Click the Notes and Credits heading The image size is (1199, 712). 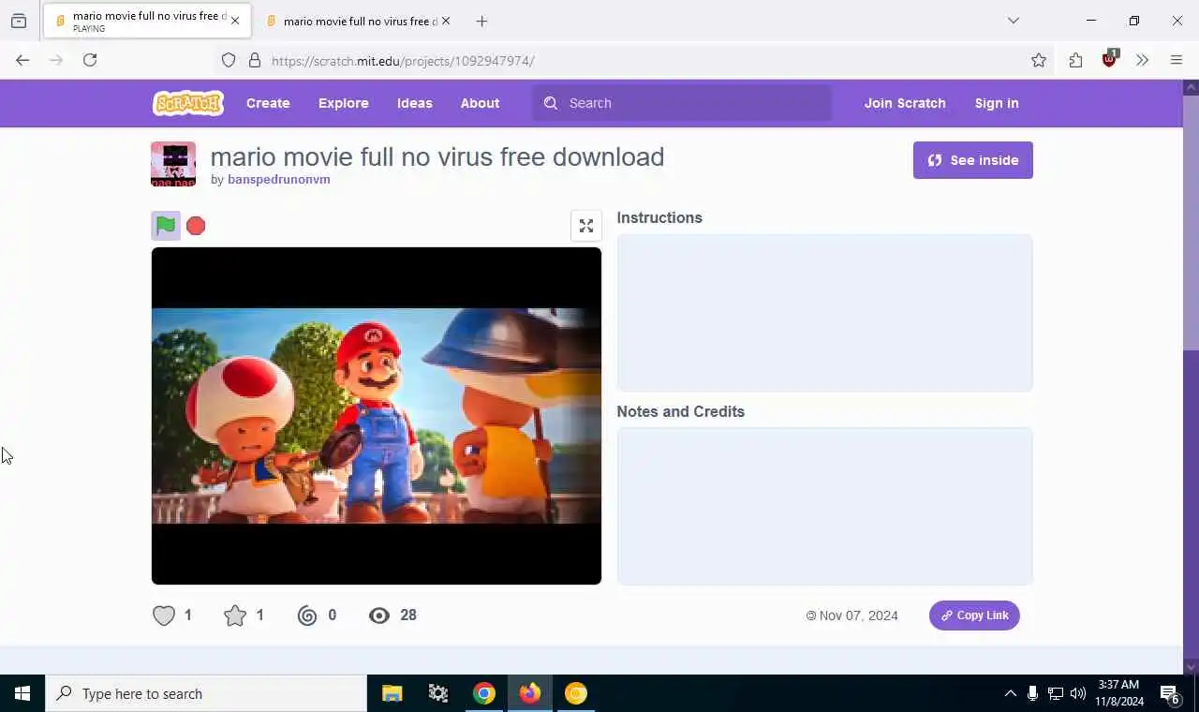coord(681,411)
